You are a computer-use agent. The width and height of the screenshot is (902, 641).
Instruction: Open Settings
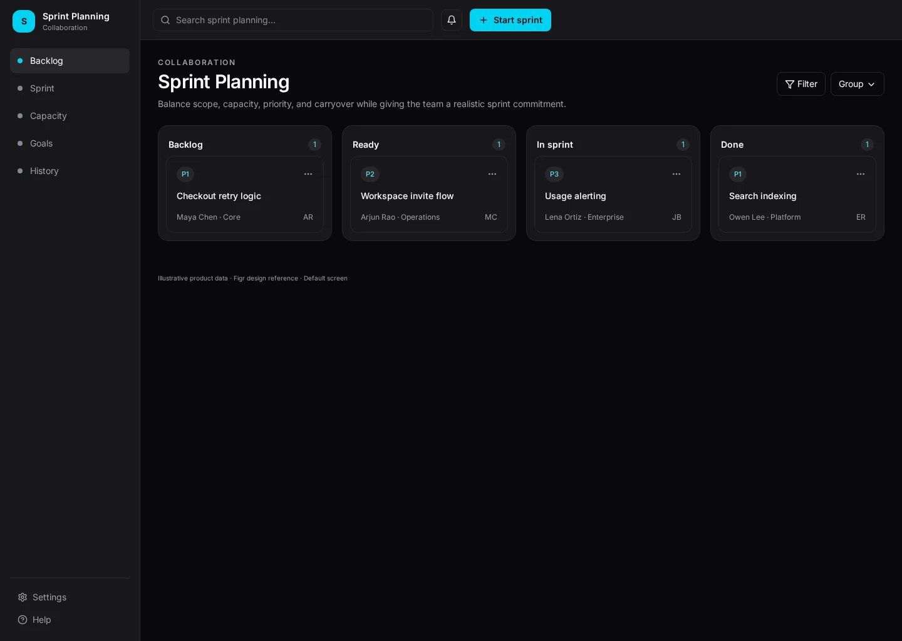pyautogui.click(x=70, y=597)
